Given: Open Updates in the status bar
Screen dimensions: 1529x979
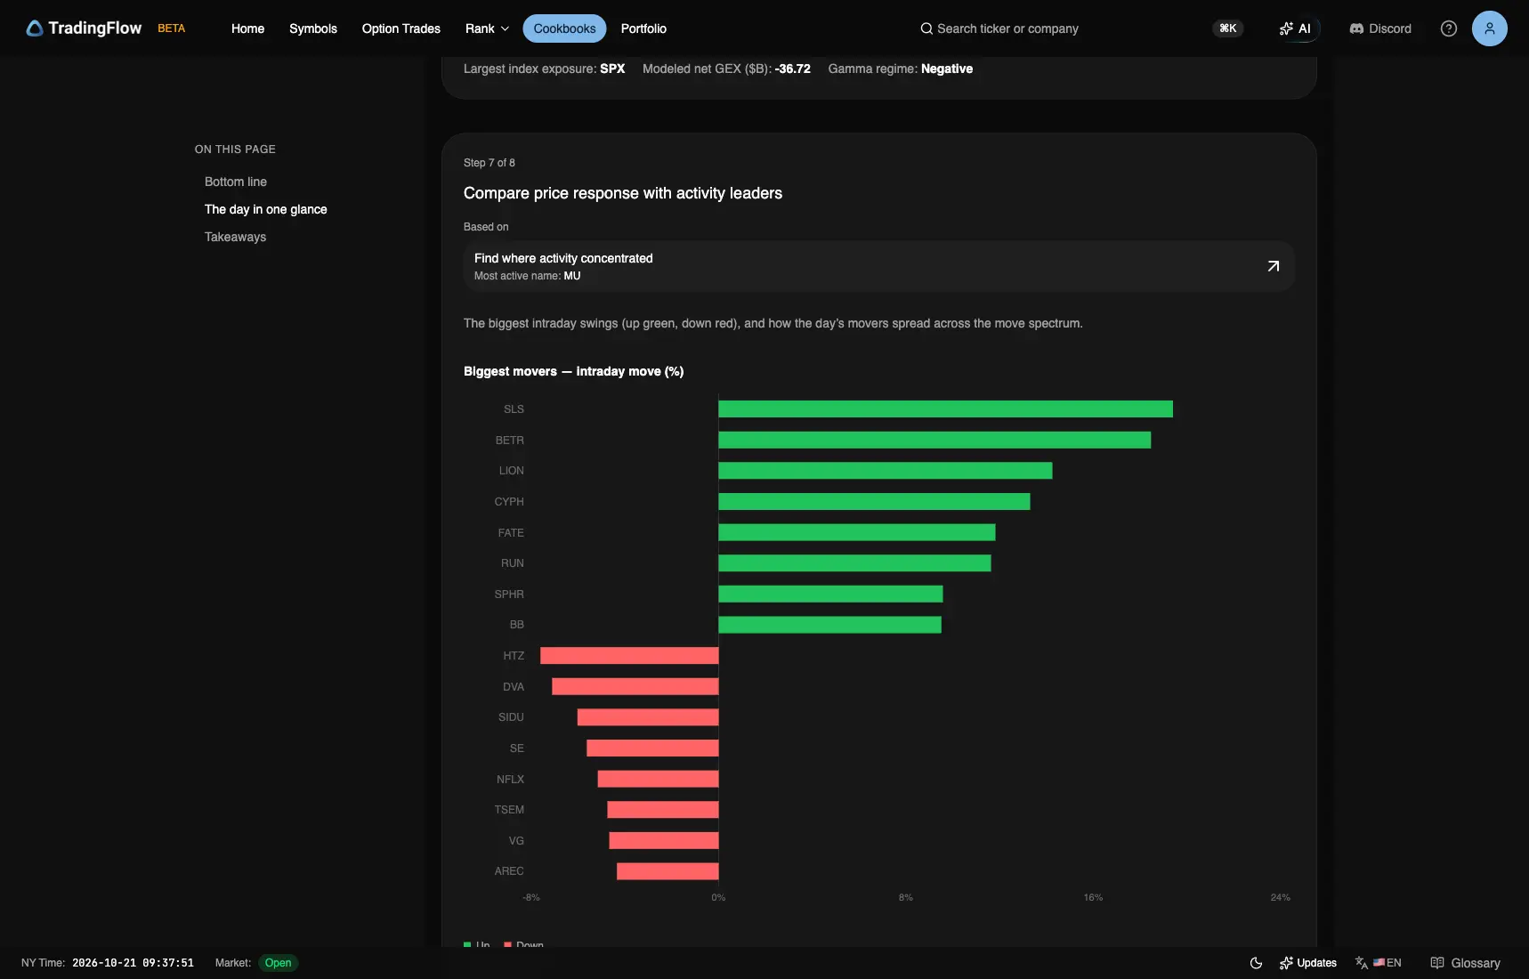Looking at the screenshot, I should click(1308, 963).
